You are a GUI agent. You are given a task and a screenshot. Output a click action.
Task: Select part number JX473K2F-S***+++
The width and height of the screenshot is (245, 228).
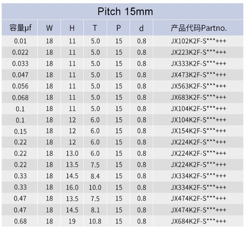[x=198, y=75]
